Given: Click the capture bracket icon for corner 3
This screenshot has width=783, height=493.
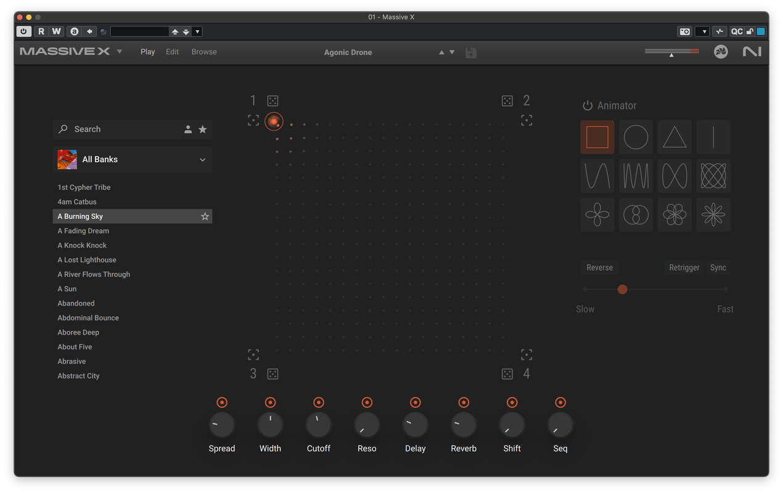Looking at the screenshot, I should tap(253, 354).
